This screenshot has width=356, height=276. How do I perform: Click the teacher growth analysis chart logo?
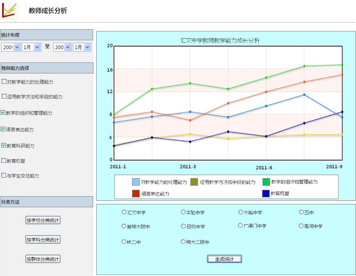point(10,10)
